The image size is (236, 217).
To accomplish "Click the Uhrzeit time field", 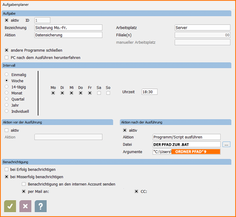I will (x=149, y=92).
